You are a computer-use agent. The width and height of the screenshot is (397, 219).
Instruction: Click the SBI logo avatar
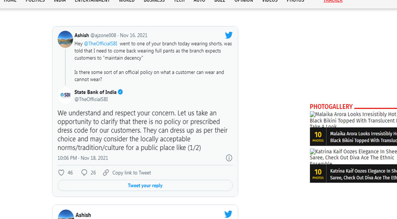tap(65, 95)
